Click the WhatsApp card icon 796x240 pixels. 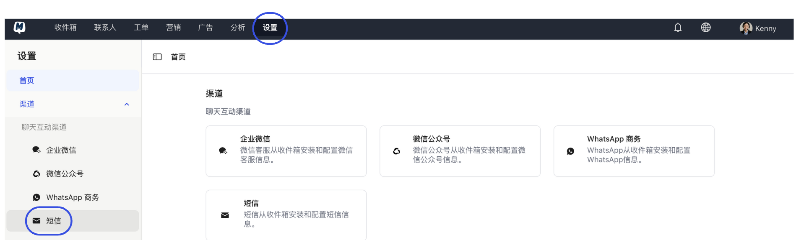[x=570, y=151]
